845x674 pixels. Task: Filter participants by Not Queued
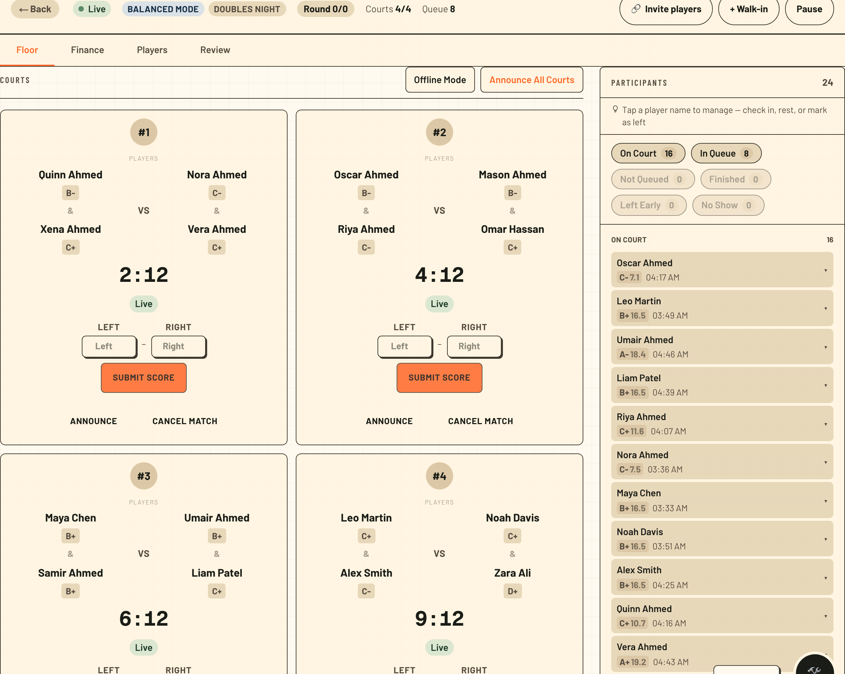click(x=652, y=179)
